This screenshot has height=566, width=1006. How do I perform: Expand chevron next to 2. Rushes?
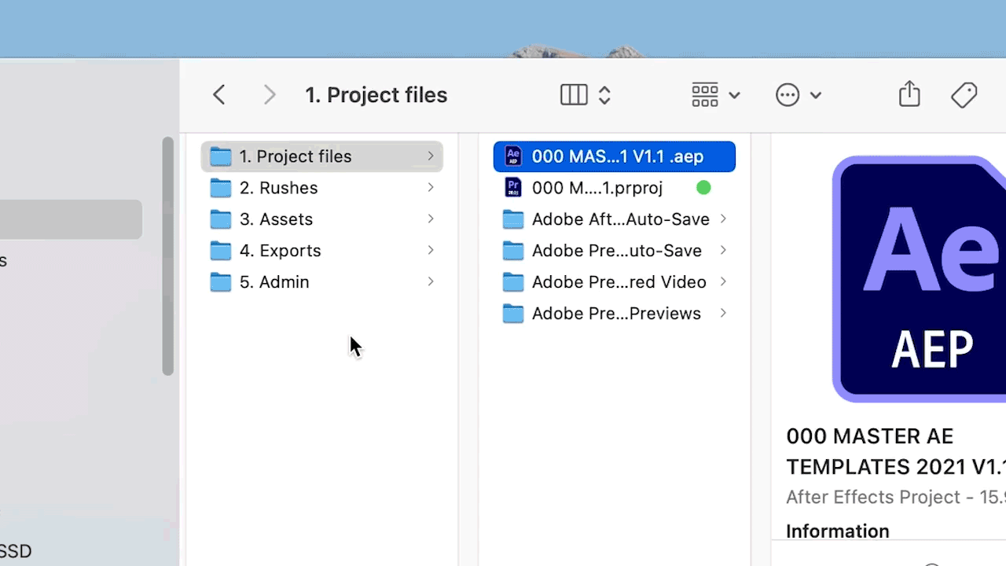click(x=431, y=187)
